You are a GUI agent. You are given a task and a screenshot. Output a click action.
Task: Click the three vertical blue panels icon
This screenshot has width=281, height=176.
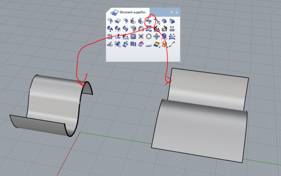[133, 44]
